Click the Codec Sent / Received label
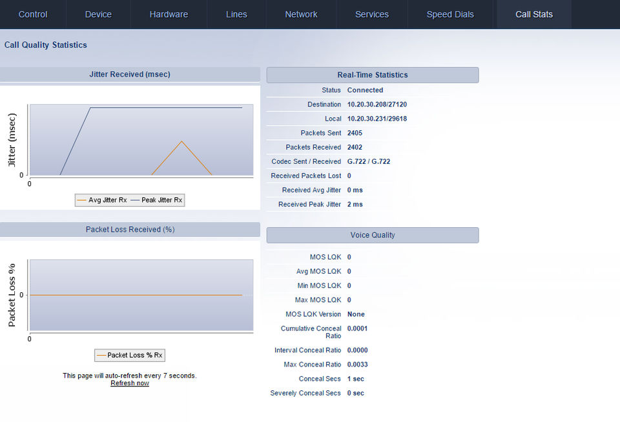Screen dimensions: 620x422 tap(306, 161)
